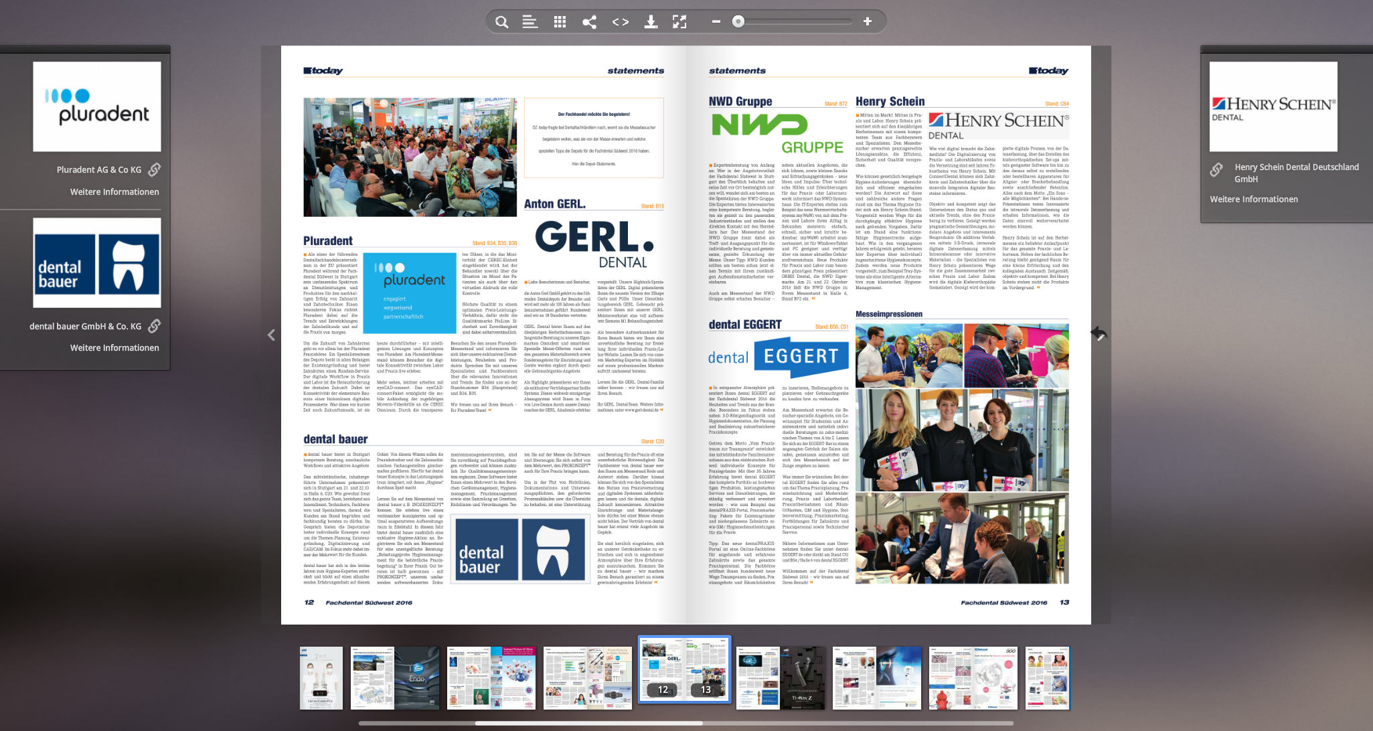Flip to next page arrow

coord(1099,333)
